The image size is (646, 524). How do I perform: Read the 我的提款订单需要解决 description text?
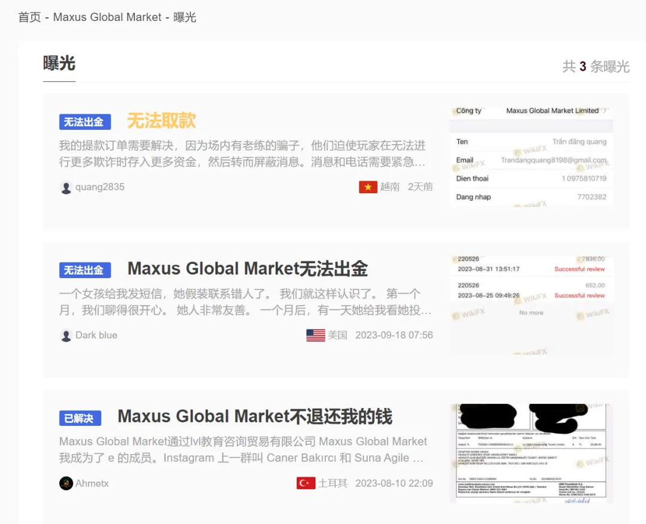242,154
